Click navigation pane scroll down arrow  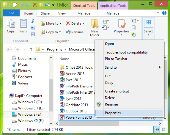51,123
